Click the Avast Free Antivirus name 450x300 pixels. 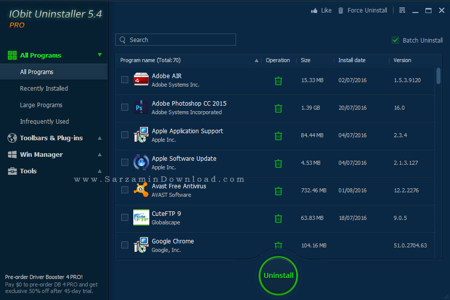(x=179, y=186)
